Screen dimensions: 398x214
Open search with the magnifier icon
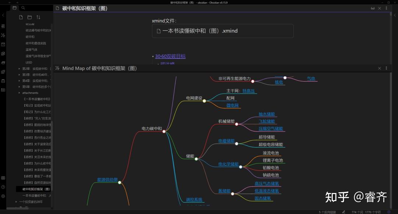coord(23,8)
